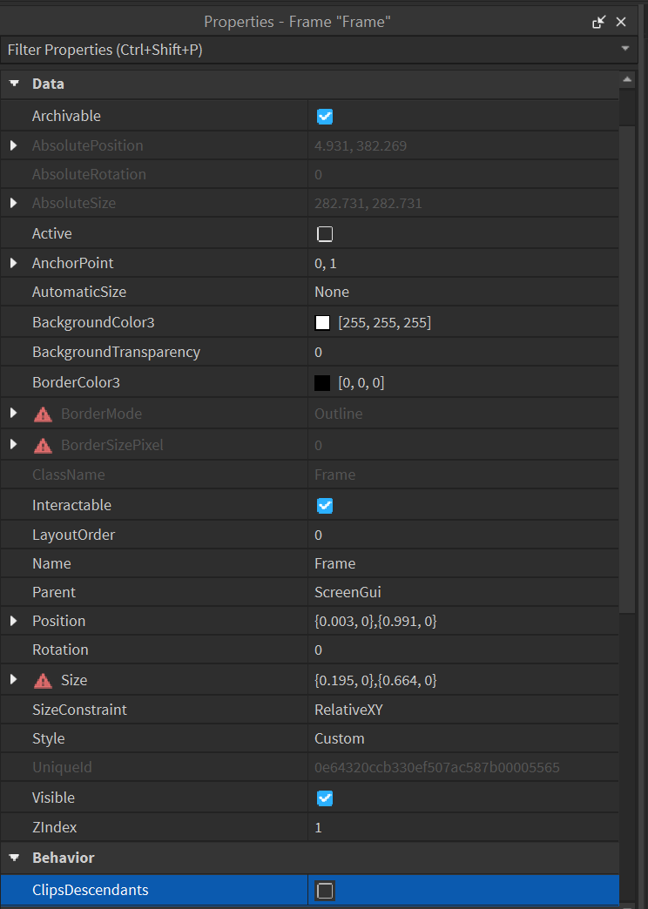Open the BackgroundColor3 color swatch
Image resolution: width=648 pixels, height=909 pixels.
point(322,322)
